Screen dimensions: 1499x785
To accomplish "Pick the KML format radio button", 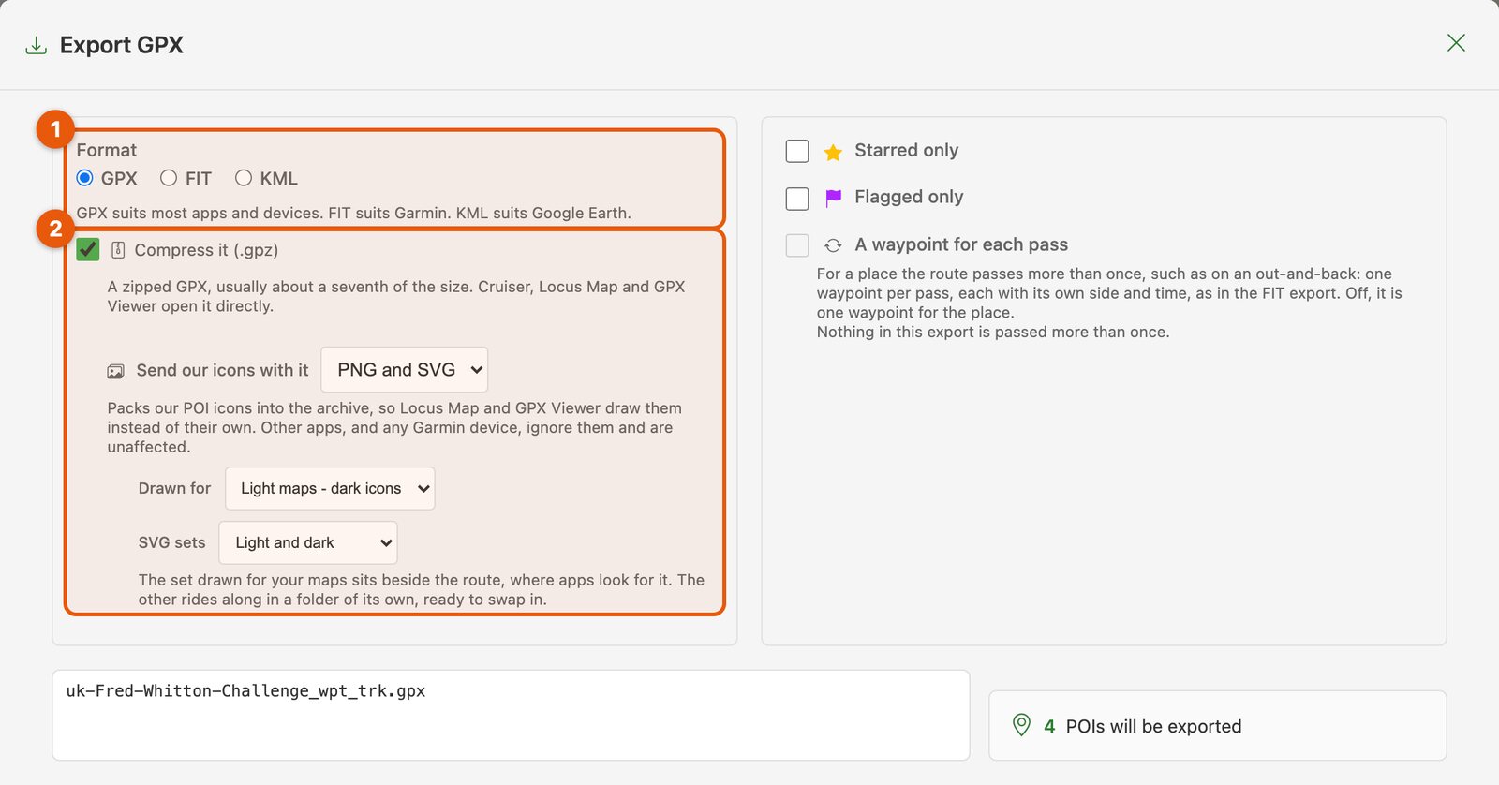I will tap(244, 178).
